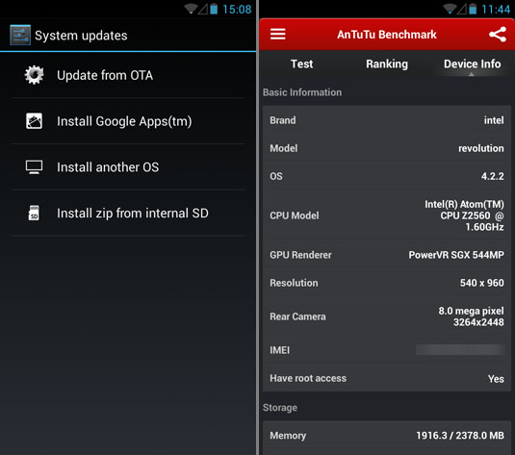
Task: Select the Memory storage row
Action: tap(387, 436)
